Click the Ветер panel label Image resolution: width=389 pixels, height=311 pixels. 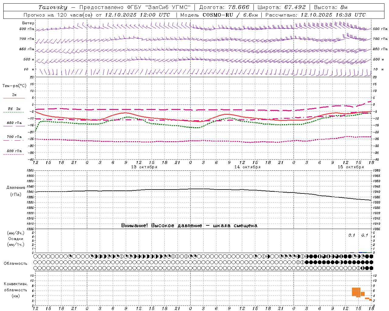pos(28,23)
